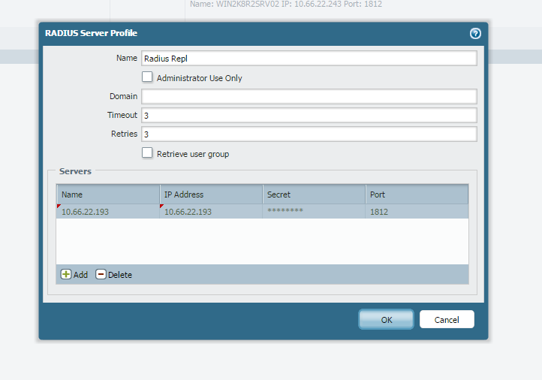Image resolution: width=542 pixels, height=380 pixels.
Task: Click the Port column header
Action: coord(417,195)
